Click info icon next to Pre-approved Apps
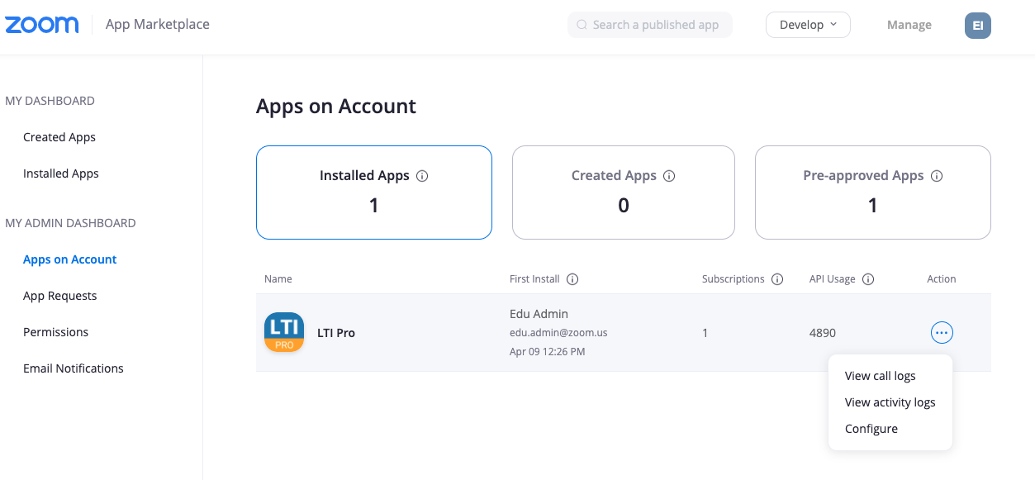 click(937, 176)
